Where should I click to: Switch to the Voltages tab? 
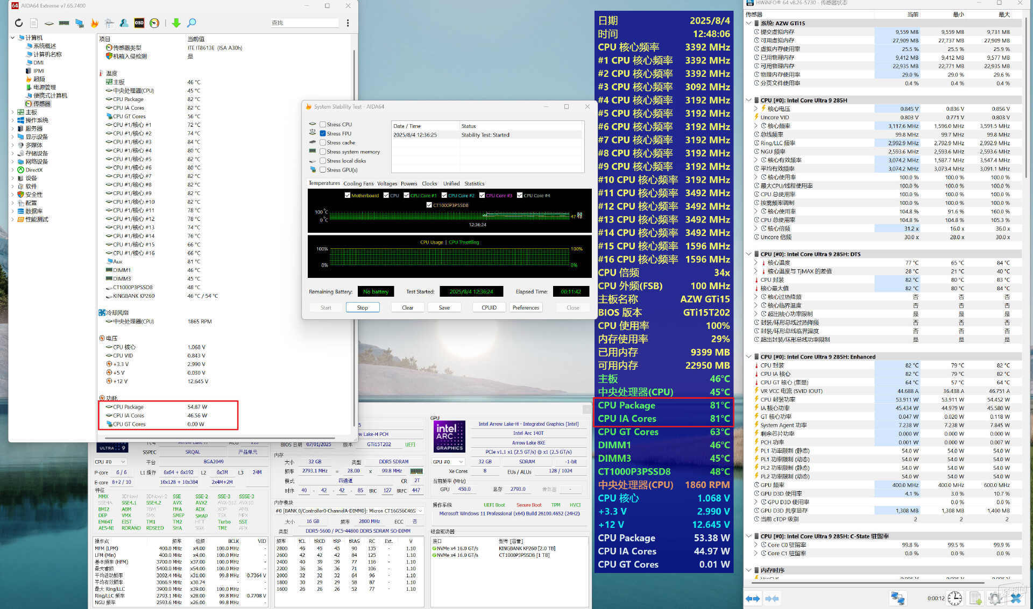(x=387, y=184)
